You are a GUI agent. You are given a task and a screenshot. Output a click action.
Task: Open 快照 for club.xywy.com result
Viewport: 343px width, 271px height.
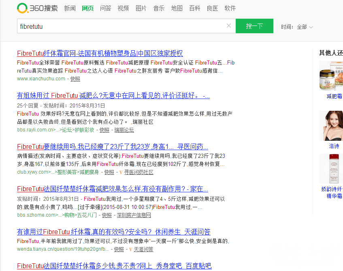coord(109,172)
